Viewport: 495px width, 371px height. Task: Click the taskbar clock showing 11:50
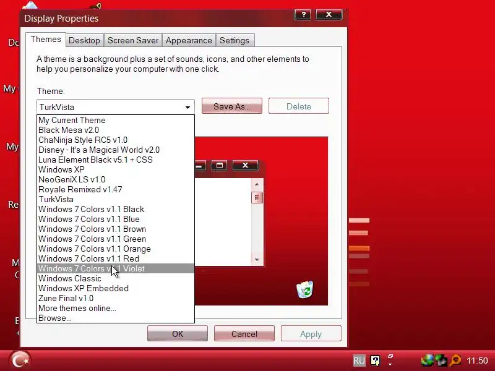tap(477, 360)
